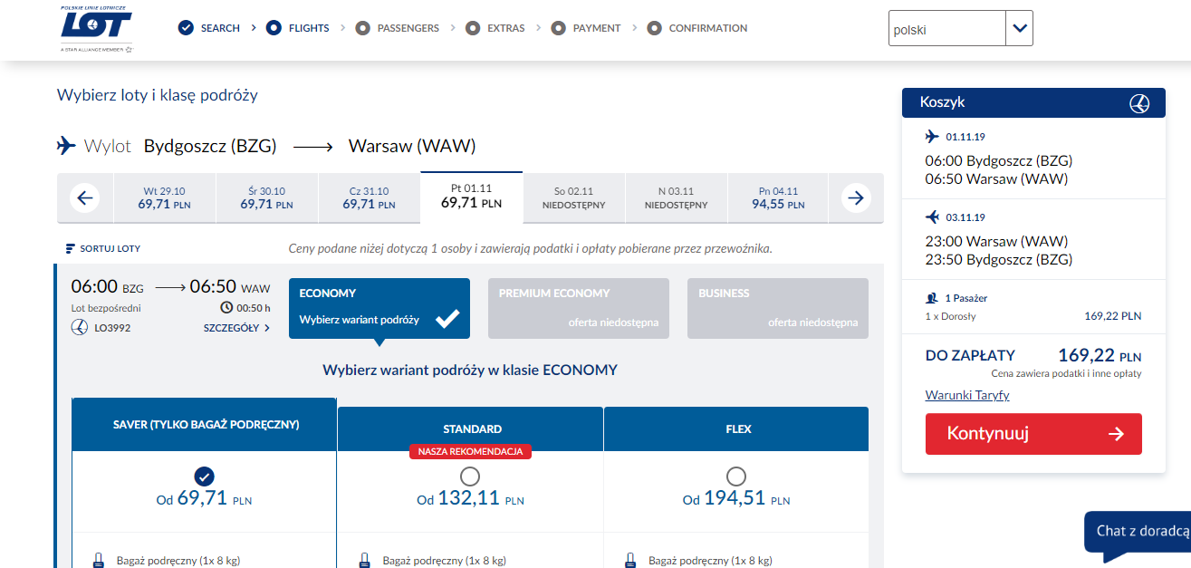Image resolution: width=1191 pixels, height=568 pixels.
Task: Open Chat z doradcą widget
Action: click(x=1138, y=532)
